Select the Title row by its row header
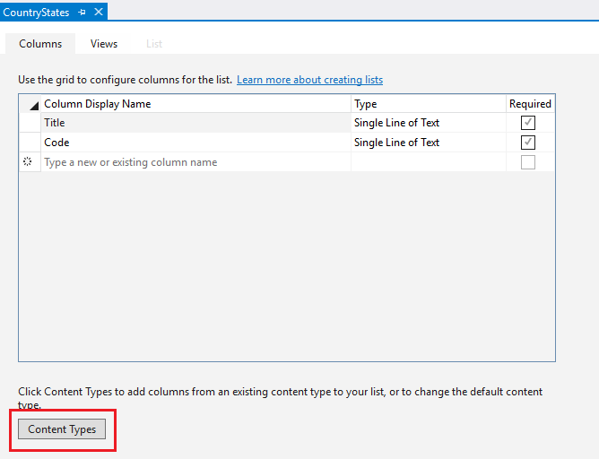The image size is (599, 459). [30, 123]
